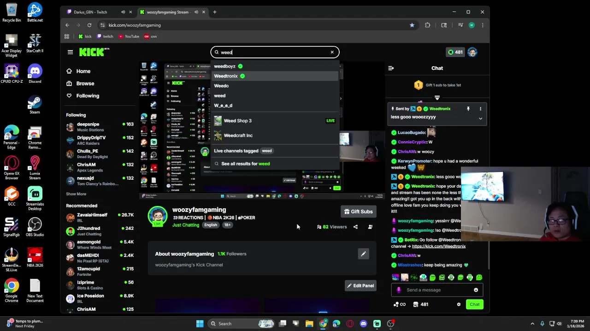Viewport: 590px width, 331px height.
Task: Open a new browser tab
Action: tap(214, 12)
